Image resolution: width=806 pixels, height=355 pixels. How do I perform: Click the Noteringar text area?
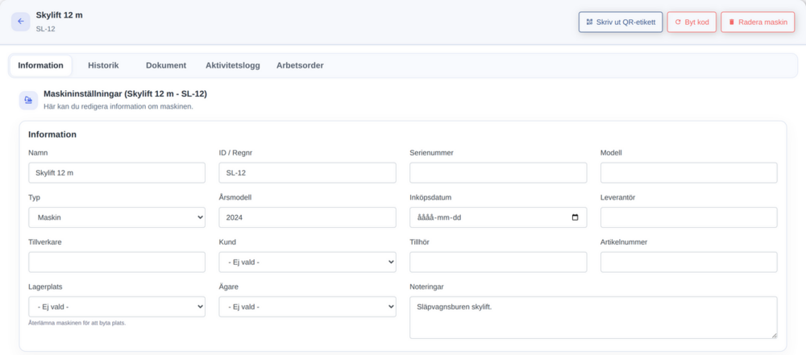tap(593, 317)
